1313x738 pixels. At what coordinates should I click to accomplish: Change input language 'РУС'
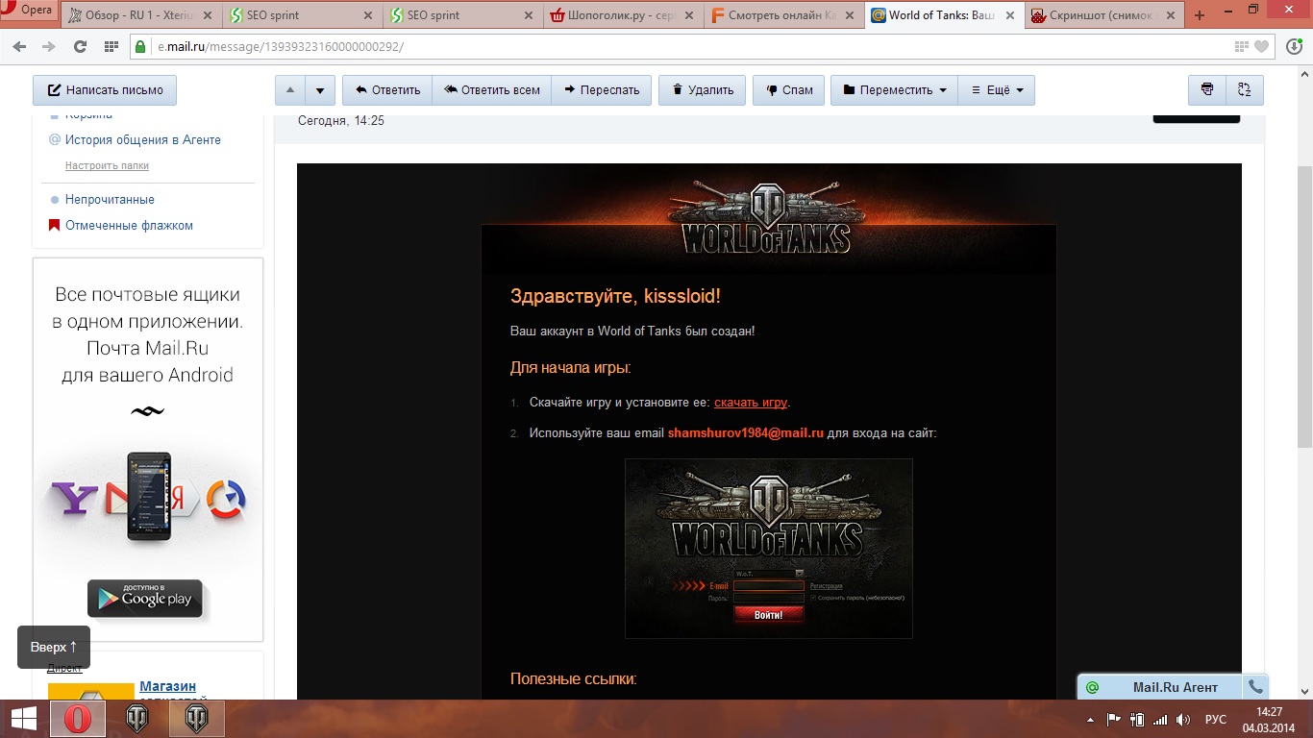click(1216, 720)
